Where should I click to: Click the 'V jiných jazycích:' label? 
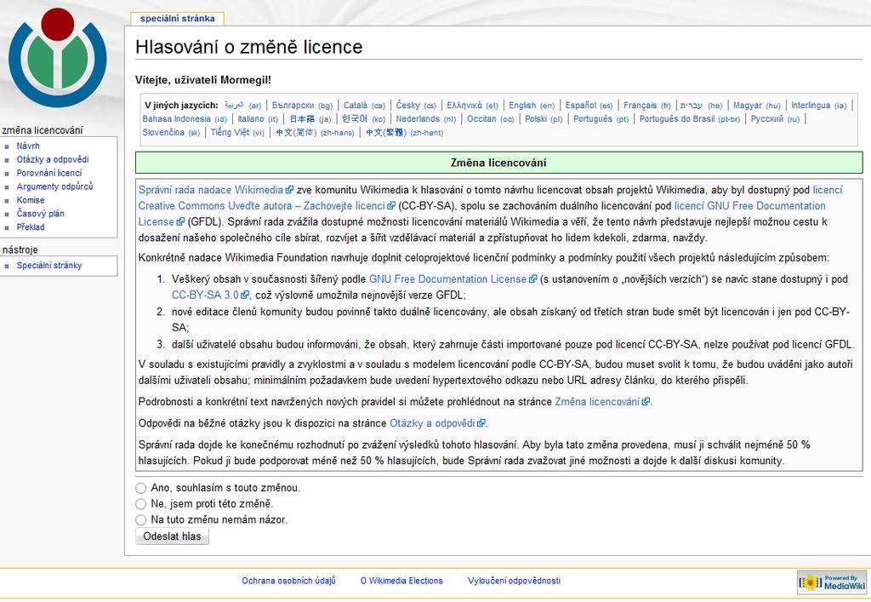pos(181,105)
